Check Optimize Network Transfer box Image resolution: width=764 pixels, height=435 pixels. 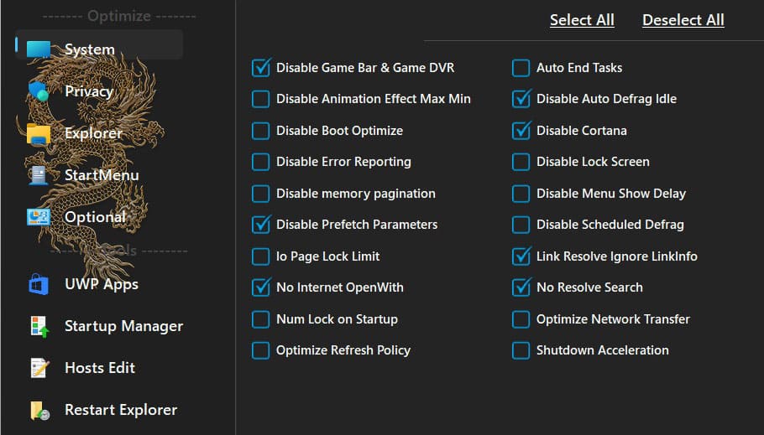[521, 319]
